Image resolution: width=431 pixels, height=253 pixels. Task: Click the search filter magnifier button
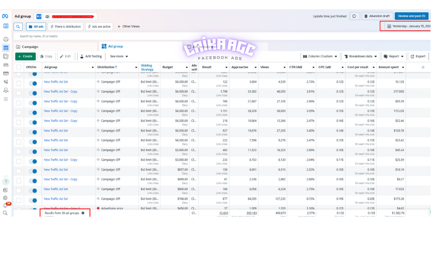tap(18, 27)
